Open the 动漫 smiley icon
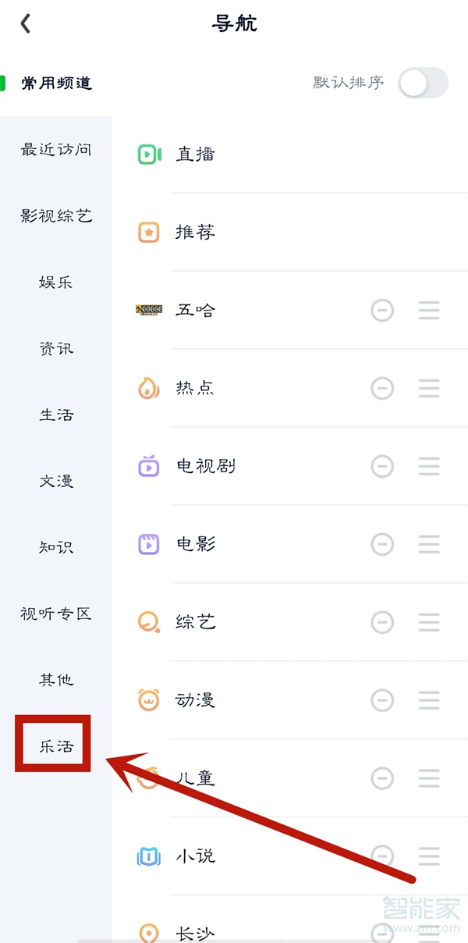 pos(147,700)
